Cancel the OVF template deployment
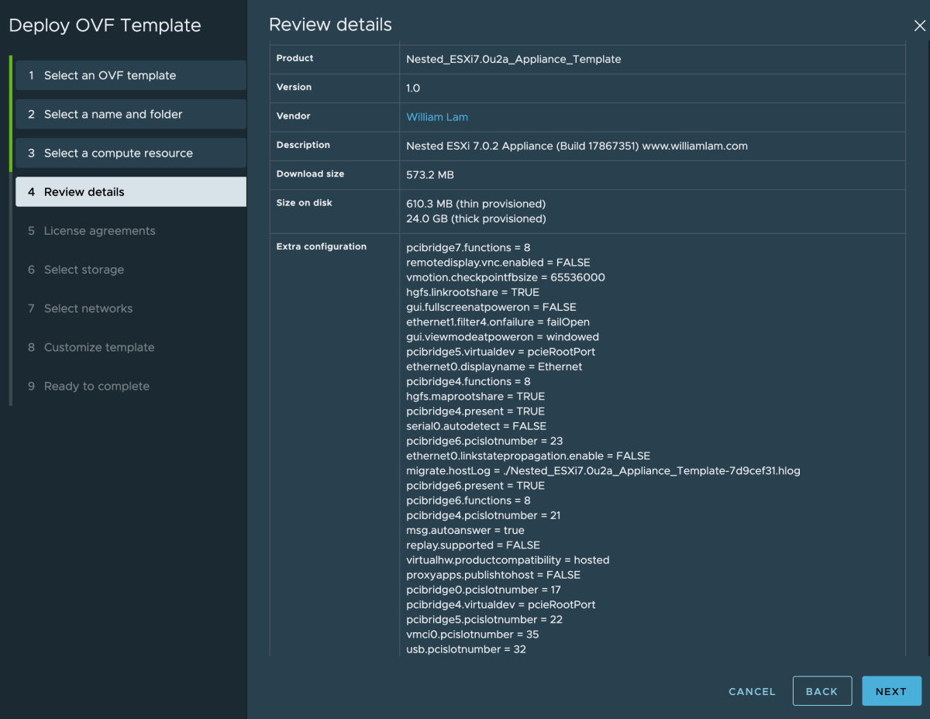The height and width of the screenshot is (719, 930). 751,690
